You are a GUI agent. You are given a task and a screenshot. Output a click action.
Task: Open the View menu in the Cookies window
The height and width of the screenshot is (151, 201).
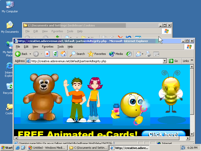(x=45, y=31)
